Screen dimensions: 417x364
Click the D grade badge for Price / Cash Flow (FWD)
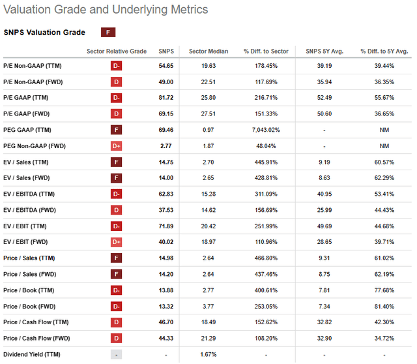(116, 338)
